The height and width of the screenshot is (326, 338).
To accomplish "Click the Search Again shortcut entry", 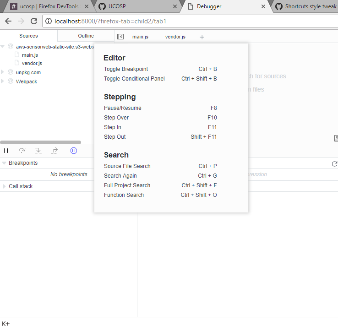I will point(160,176).
